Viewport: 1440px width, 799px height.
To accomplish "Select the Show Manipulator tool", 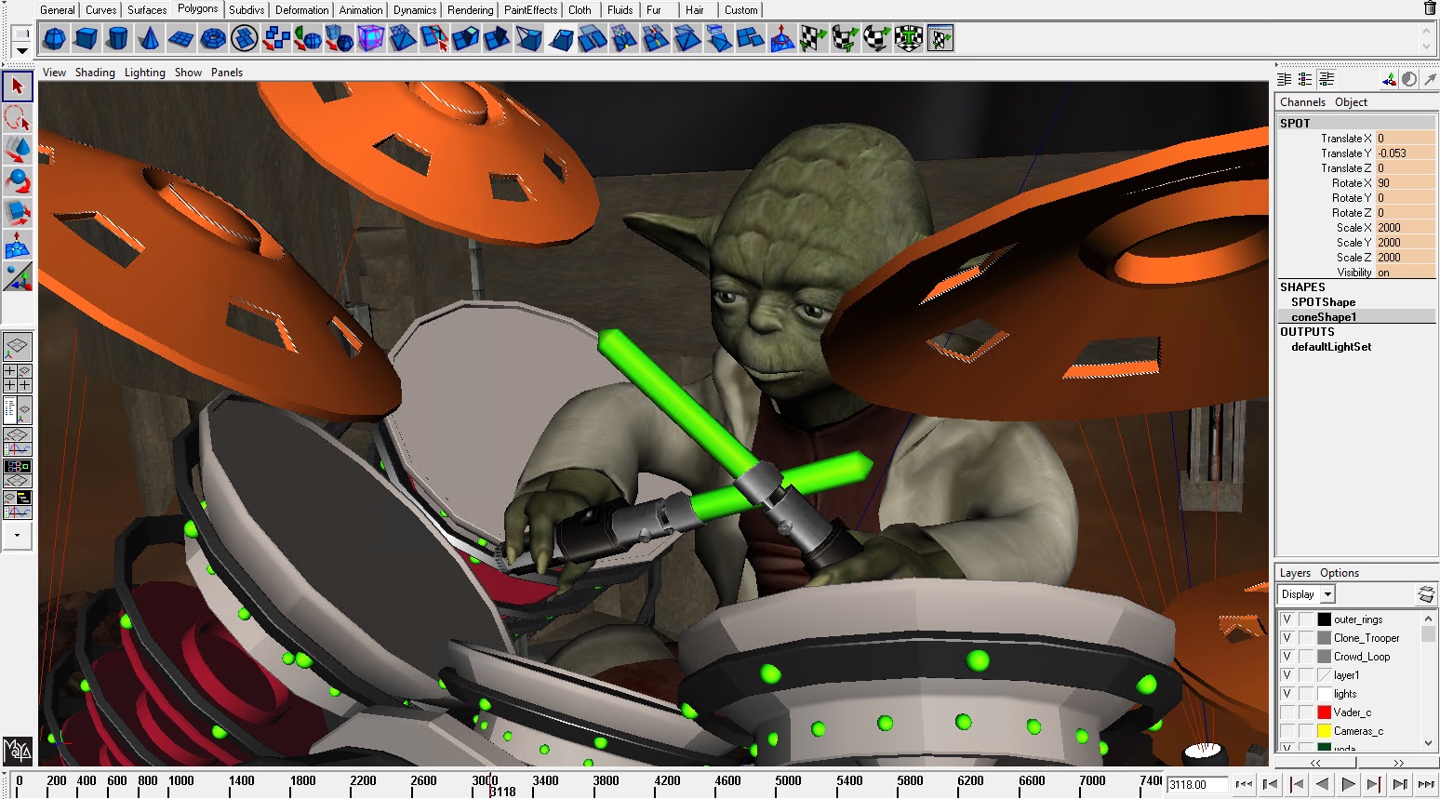I will point(18,276).
